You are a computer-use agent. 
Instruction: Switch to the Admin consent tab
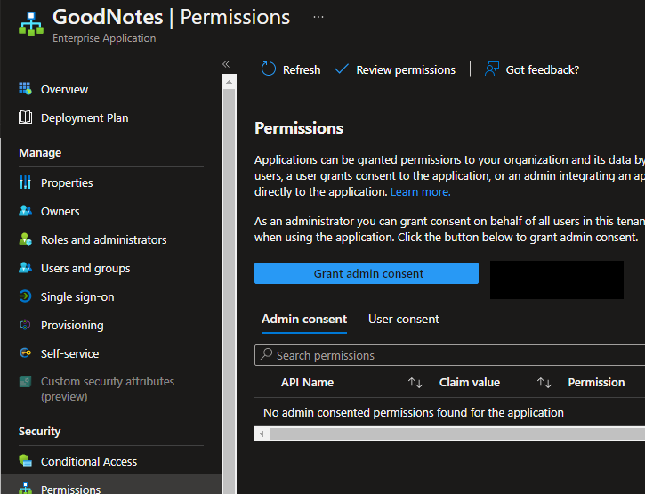point(304,319)
